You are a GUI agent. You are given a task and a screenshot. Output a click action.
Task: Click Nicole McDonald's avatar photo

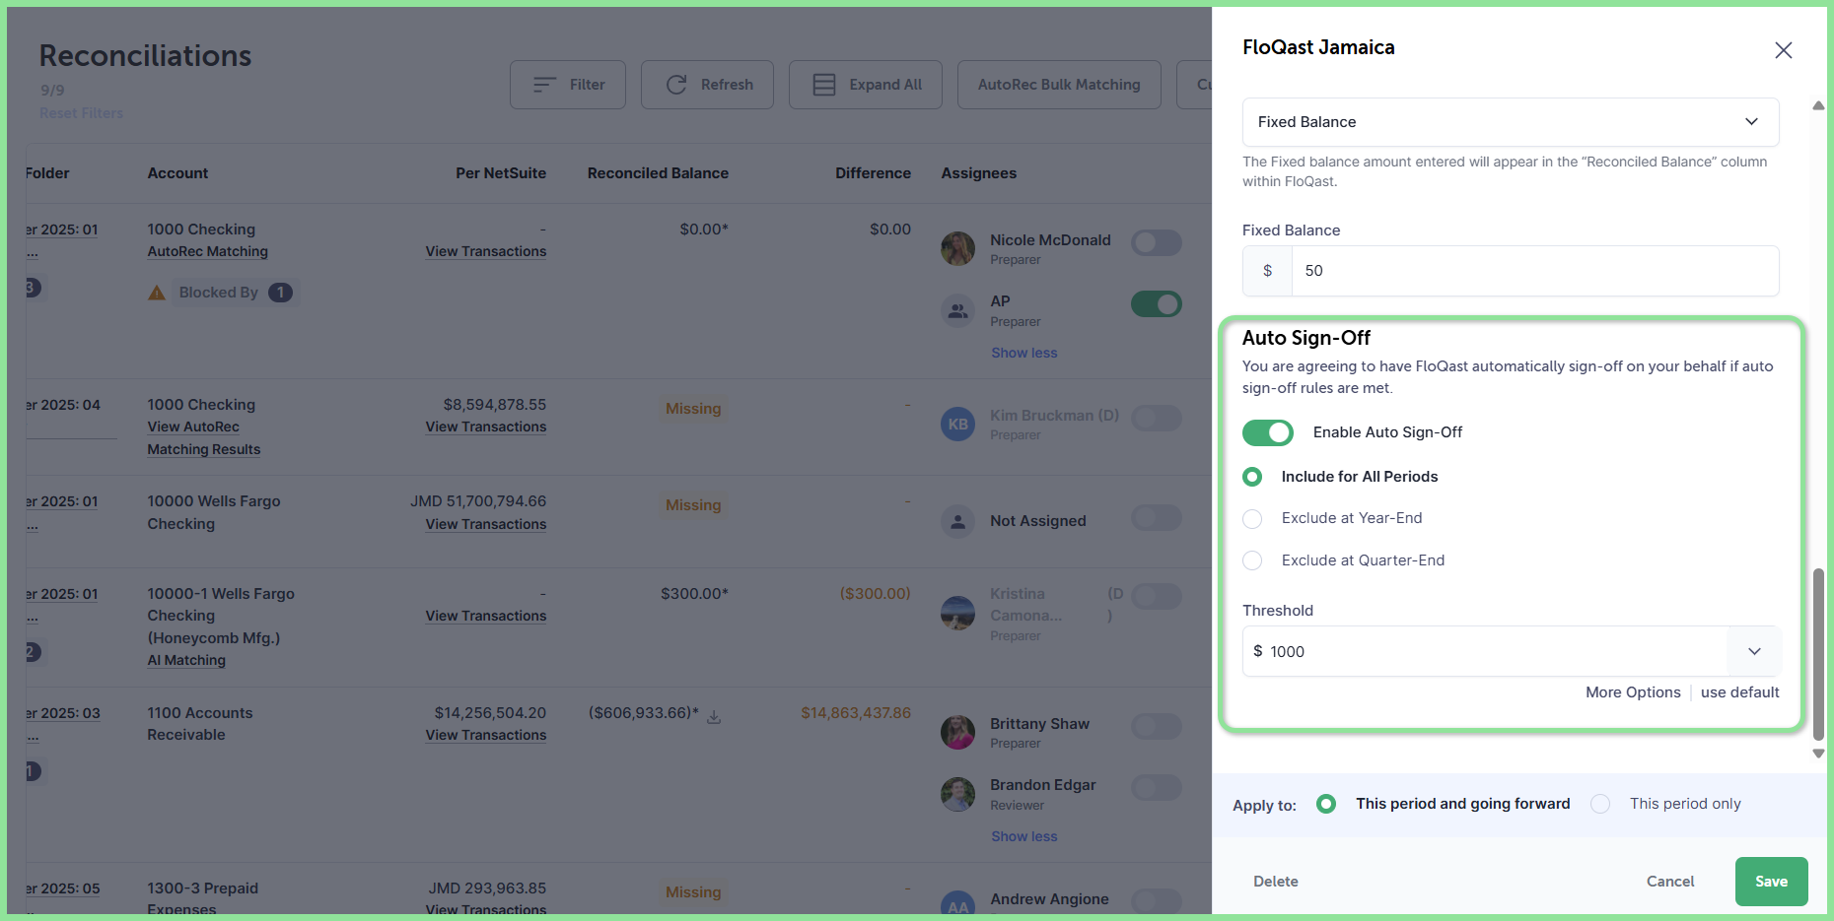click(x=957, y=248)
